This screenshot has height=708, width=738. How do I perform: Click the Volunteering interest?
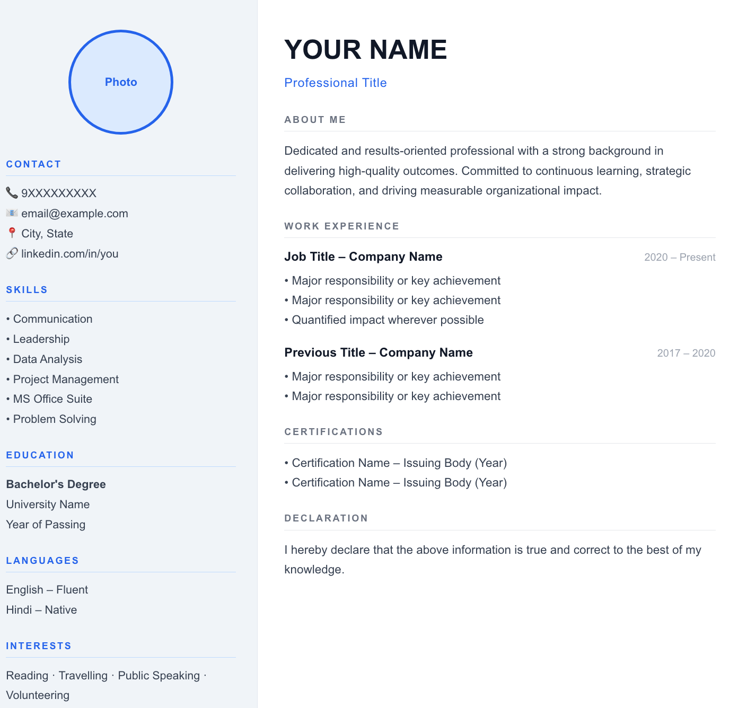click(38, 695)
